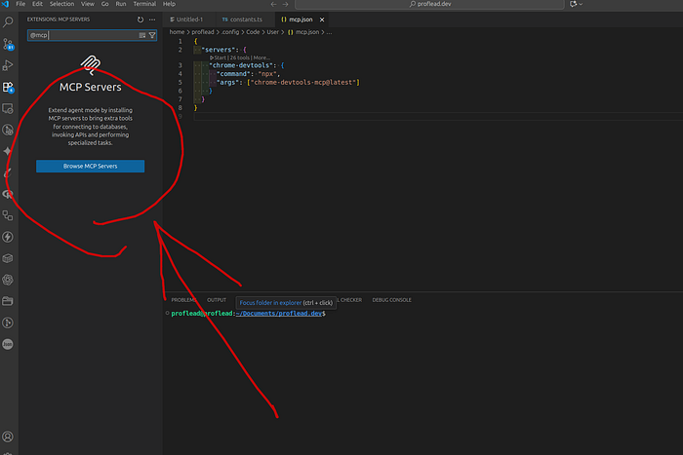Click the "chrome-devtools" key on line 3
The width and height of the screenshot is (683, 455).
[241, 65]
